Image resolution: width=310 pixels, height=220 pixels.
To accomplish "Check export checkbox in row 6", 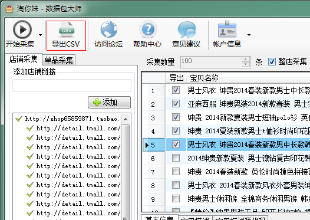I will click(176, 158).
